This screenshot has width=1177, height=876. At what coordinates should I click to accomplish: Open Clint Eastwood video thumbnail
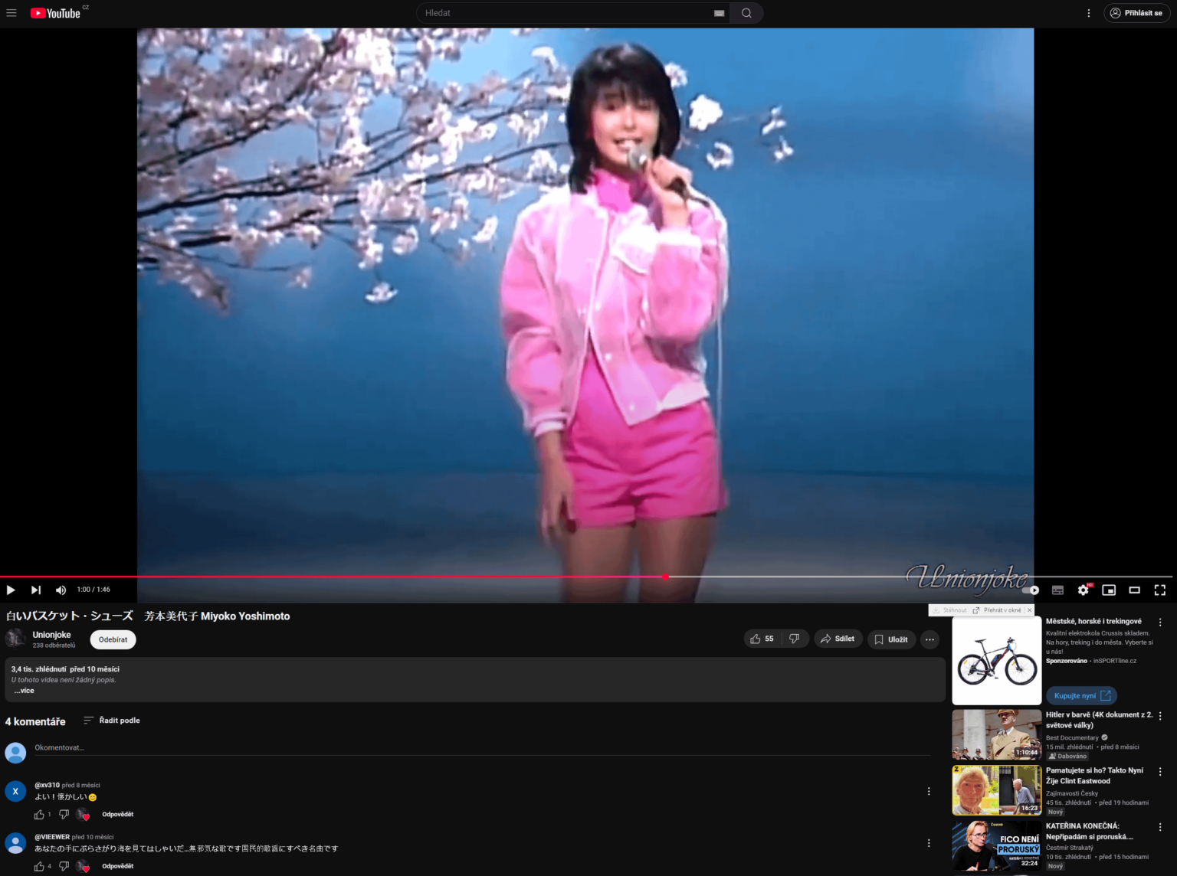tap(997, 790)
